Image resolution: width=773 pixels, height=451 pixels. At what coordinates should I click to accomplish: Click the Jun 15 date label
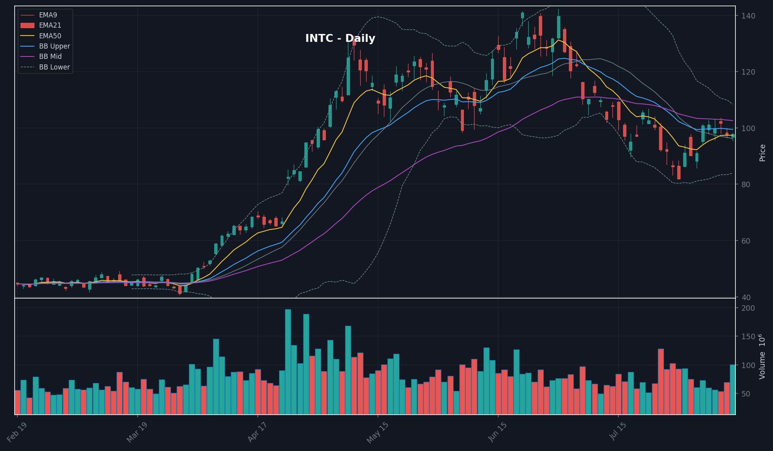click(x=497, y=432)
